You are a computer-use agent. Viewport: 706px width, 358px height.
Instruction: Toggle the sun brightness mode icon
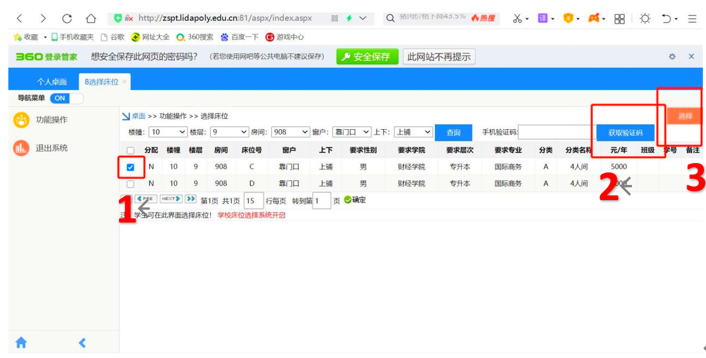coord(645,19)
